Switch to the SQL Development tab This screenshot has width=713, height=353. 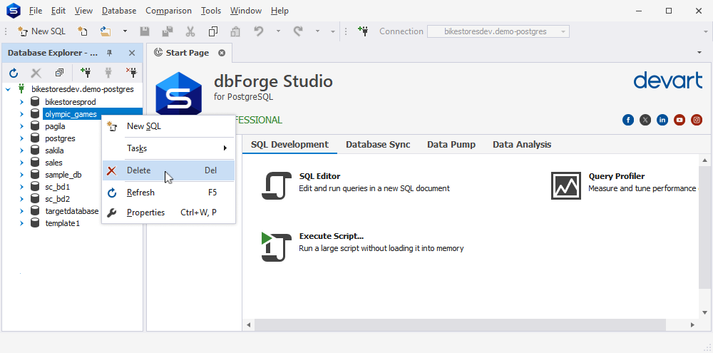289,145
